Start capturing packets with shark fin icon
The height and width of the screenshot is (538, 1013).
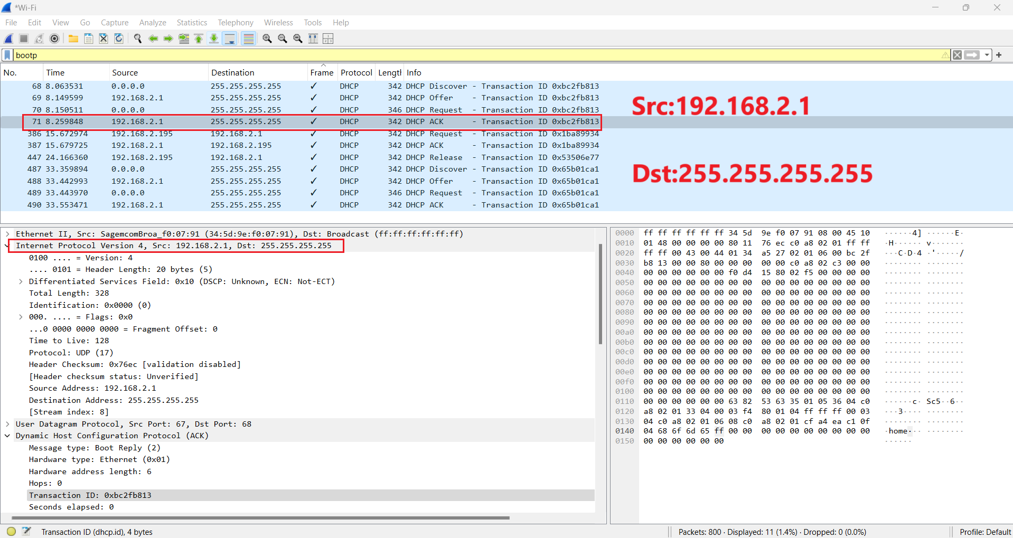click(x=8, y=39)
